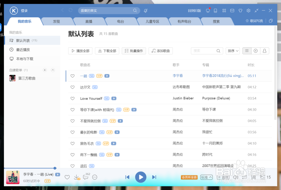Switch to artist view icon
The height and width of the screenshot is (190, 281).
264,51
